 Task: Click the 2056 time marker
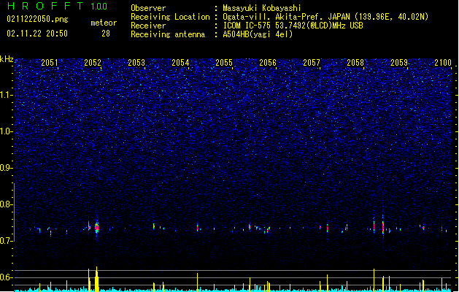pos(268,63)
